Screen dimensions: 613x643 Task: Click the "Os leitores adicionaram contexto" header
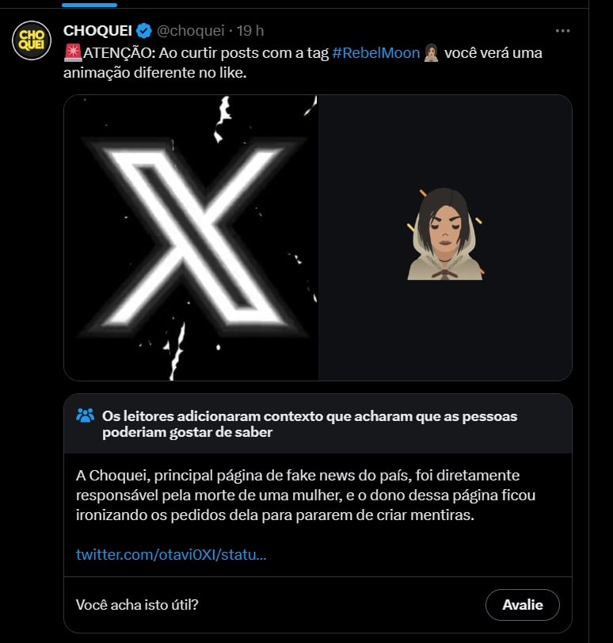click(309, 424)
